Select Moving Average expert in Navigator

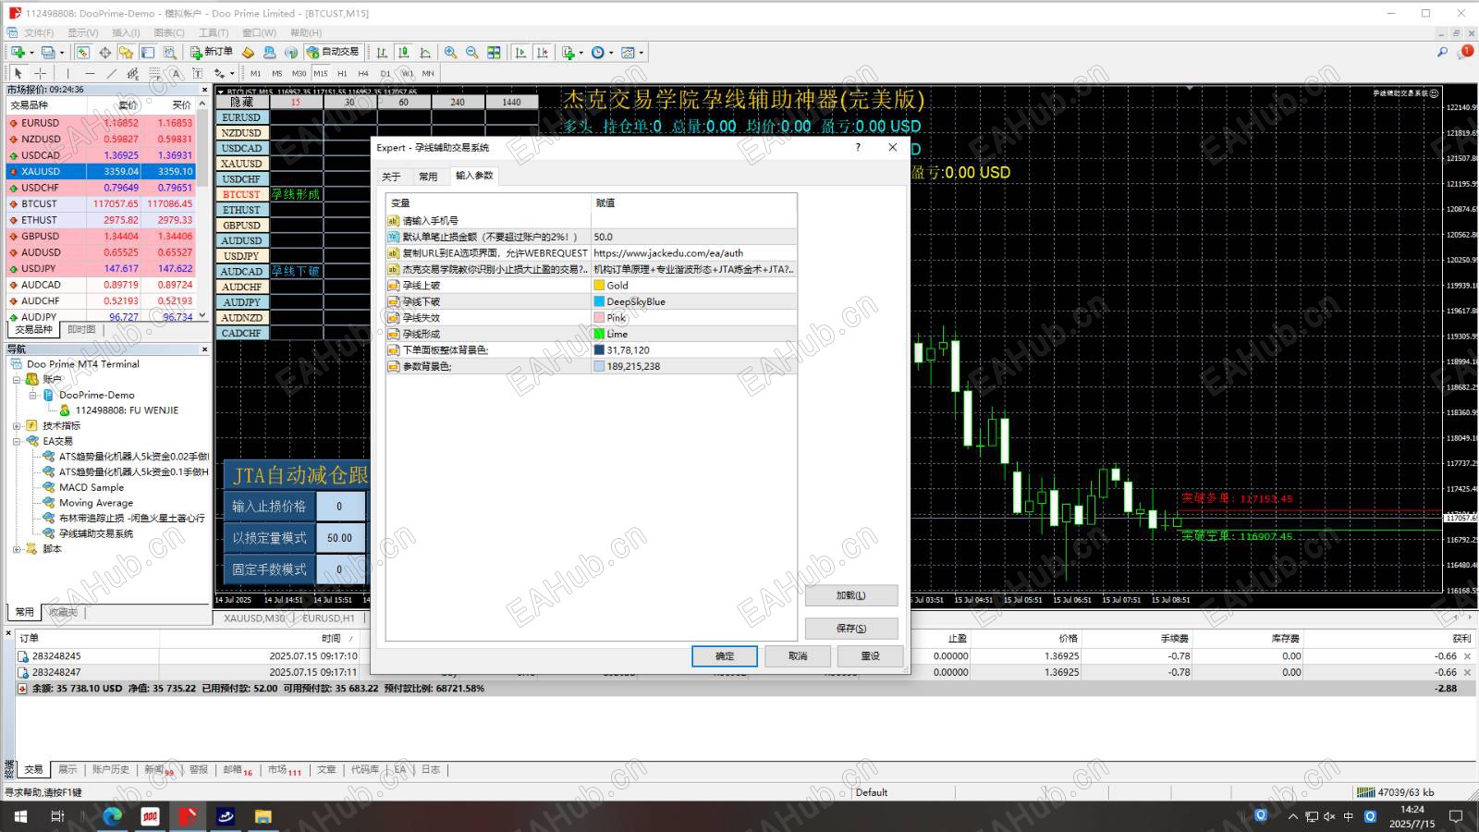point(96,503)
